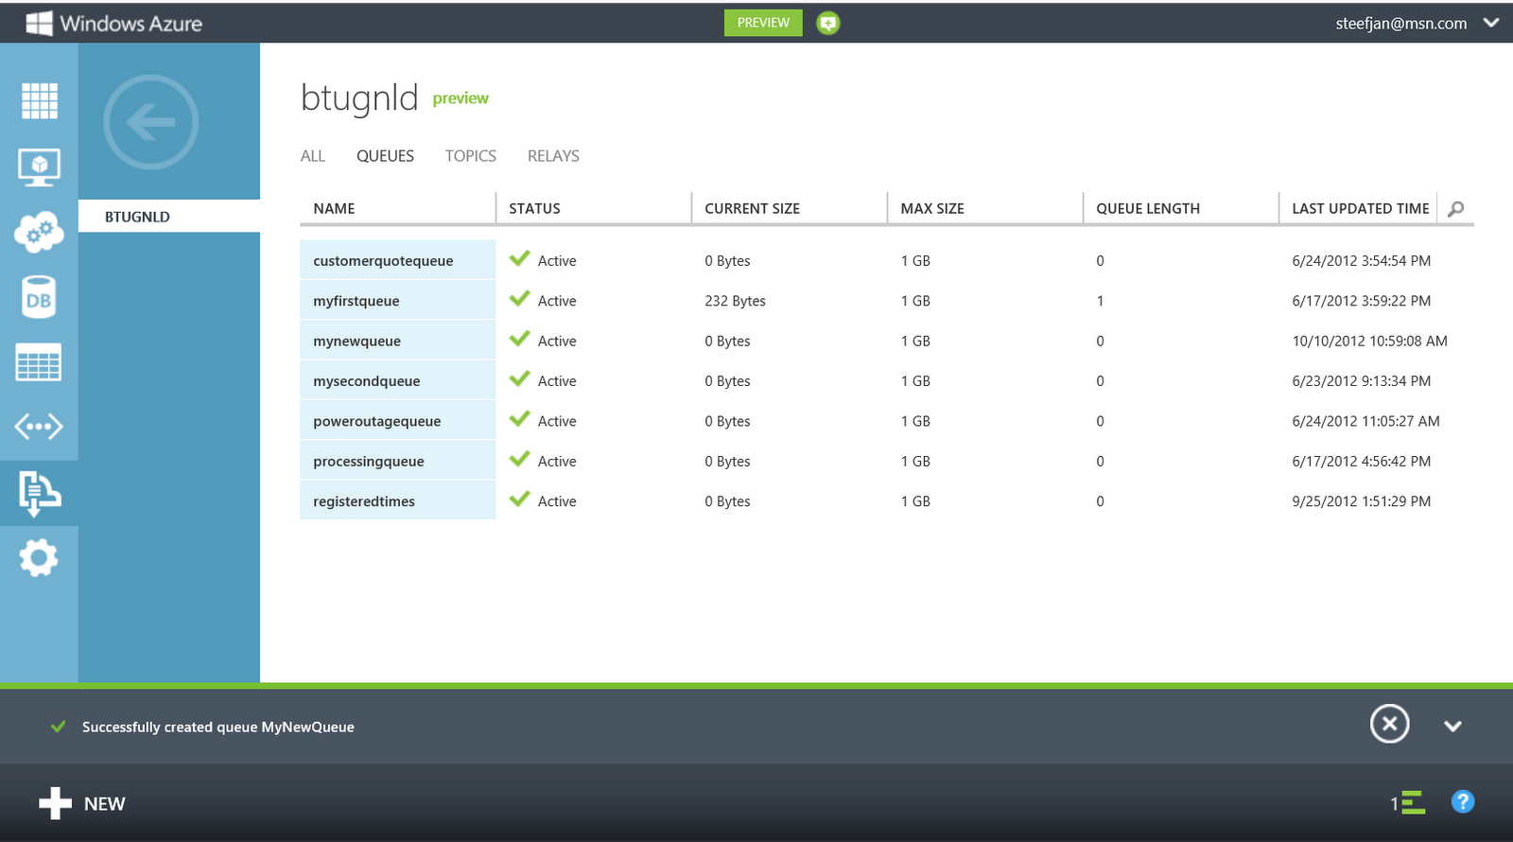Go back with the circled arrow

click(150, 122)
